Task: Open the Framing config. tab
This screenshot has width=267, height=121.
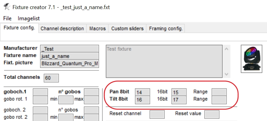Action: (x=166, y=28)
